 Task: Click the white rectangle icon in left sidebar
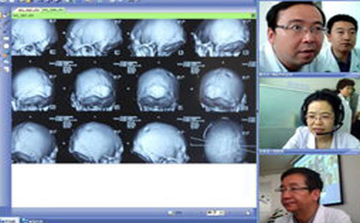[x=6, y=38]
